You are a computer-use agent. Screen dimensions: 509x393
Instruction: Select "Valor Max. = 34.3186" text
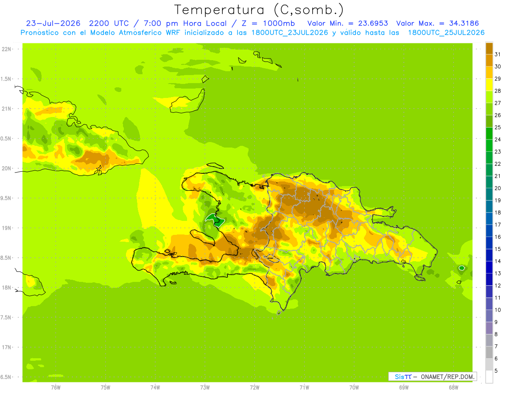pyautogui.click(x=438, y=23)
